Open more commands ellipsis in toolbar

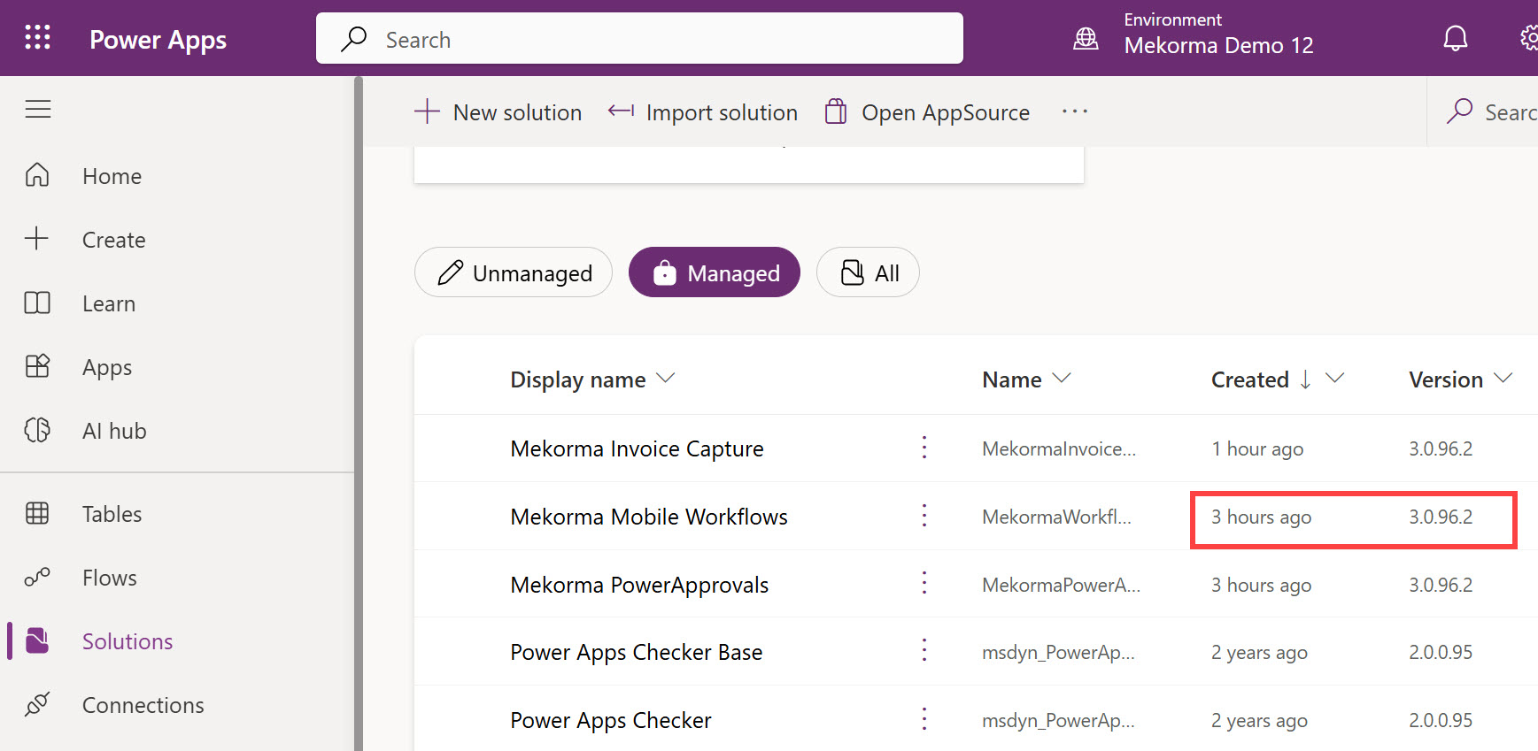tap(1074, 111)
